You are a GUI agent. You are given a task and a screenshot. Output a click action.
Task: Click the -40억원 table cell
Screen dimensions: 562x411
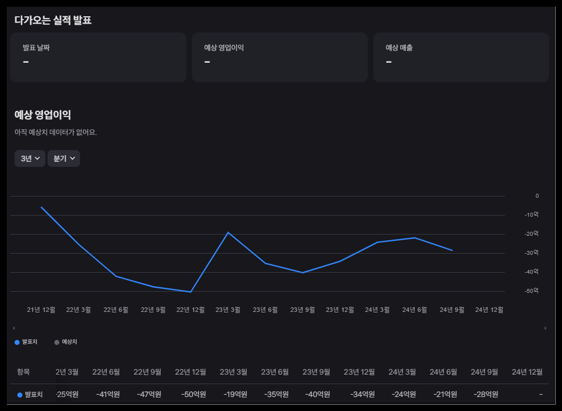tap(317, 395)
